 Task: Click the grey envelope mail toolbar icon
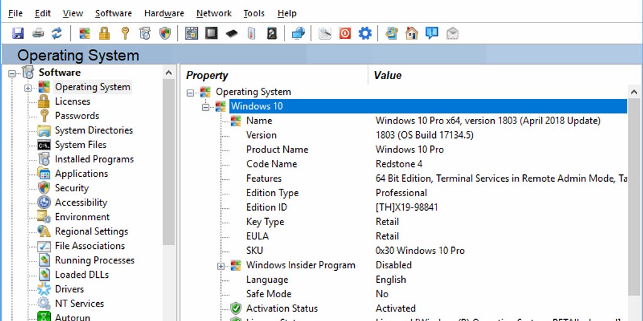[x=452, y=34]
